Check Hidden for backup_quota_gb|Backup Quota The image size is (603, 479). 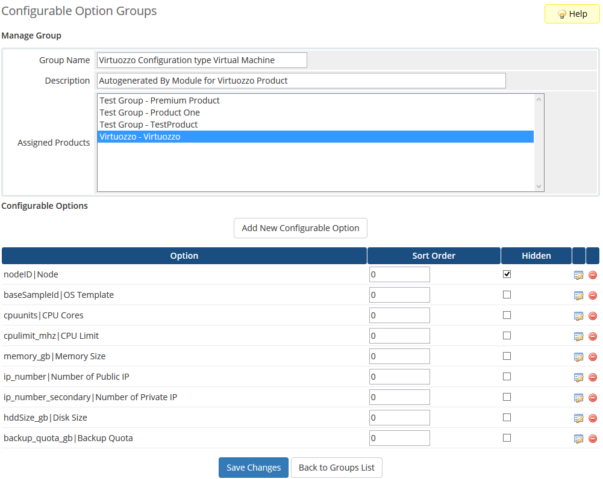pos(507,438)
